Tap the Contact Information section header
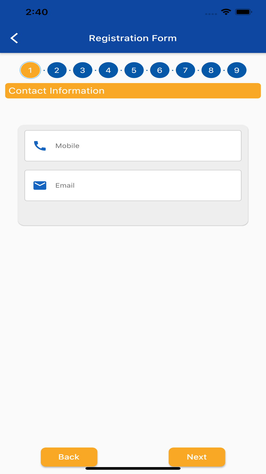Screen dimensions: 266x474 [133, 91]
